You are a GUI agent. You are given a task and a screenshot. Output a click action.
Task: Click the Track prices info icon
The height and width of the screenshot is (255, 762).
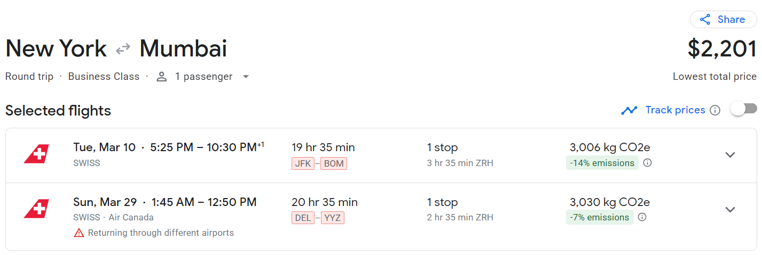pyautogui.click(x=715, y=110)
